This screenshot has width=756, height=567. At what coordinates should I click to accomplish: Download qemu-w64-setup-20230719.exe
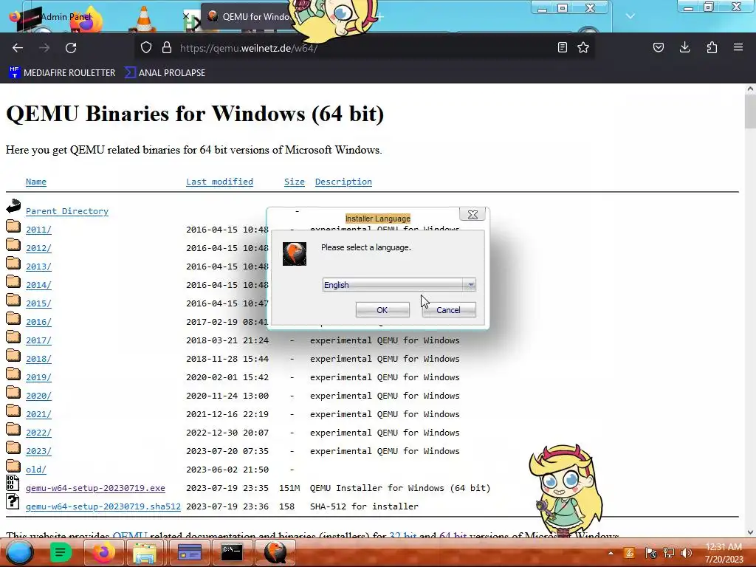pos(95,488)
